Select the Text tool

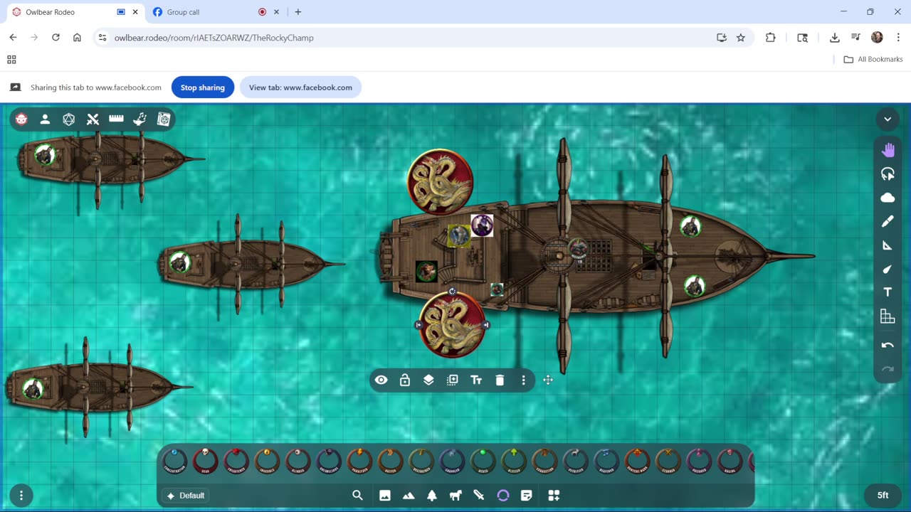[x=888, y=292]
